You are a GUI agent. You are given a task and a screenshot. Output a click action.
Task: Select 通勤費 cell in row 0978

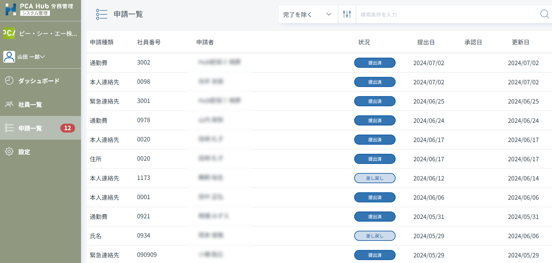(x=99, y=121)
